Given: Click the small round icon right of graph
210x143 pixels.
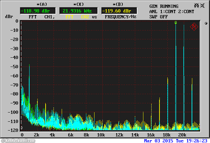Looking at the screenshot, I should click(205, 24).
